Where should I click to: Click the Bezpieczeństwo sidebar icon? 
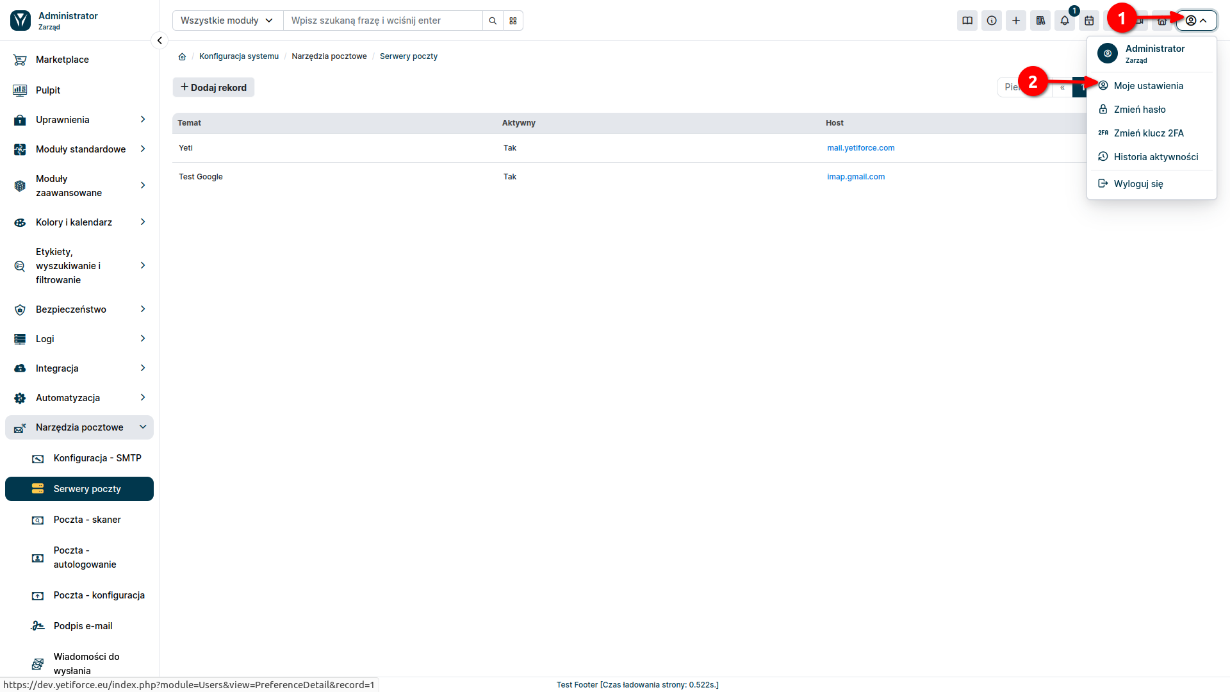click(20, 308)
